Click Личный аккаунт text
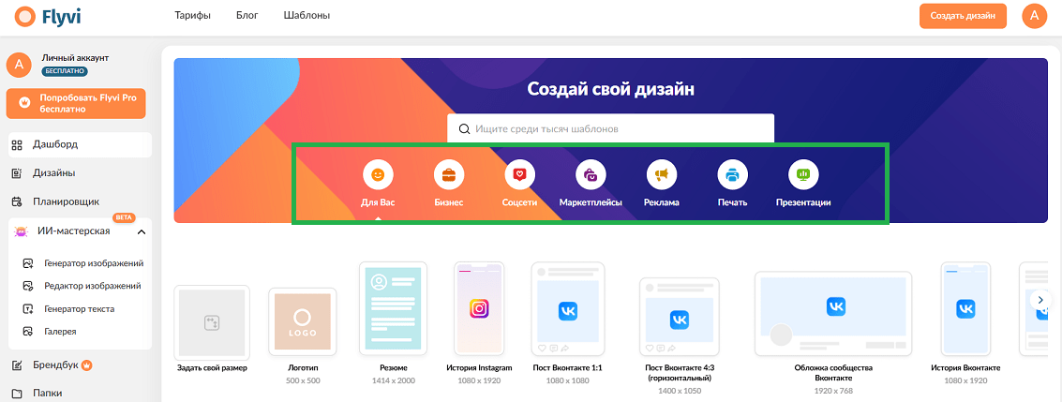The width and height of the screenshot is (1062, 402). tap(75, 58)
